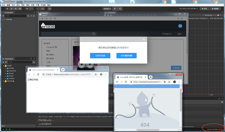Screen dimensions: 225x132
Task: Bookmark the place_order page
Action: (x=96, y=75)
